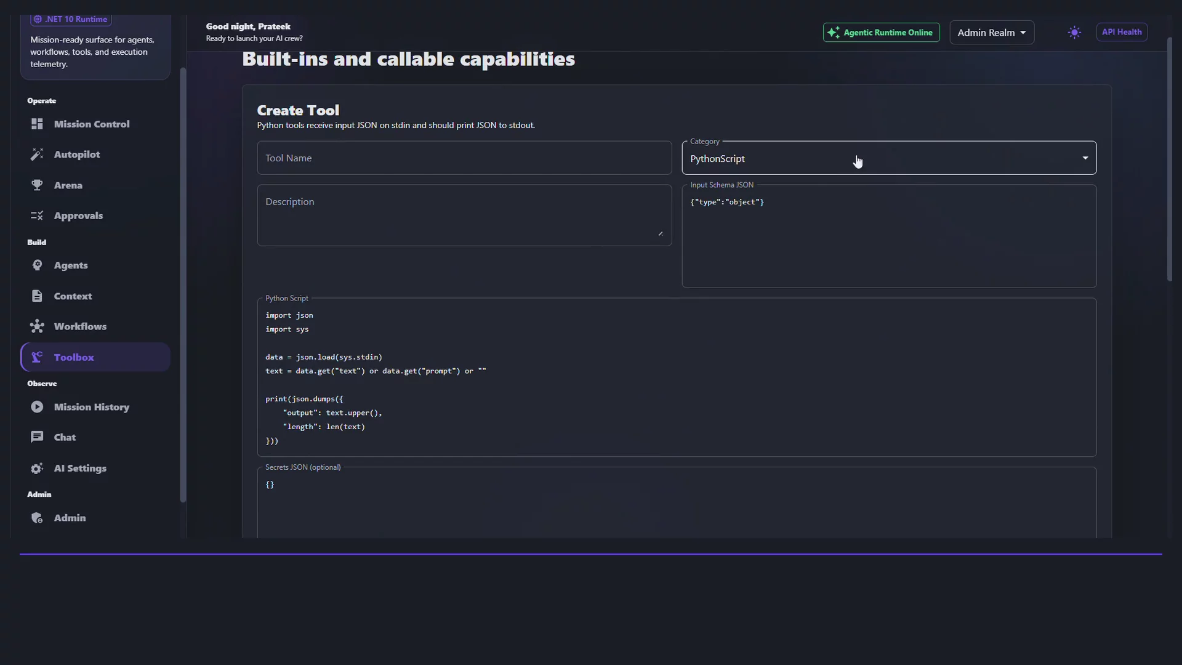Click the Category dropdown arrow

coord(1085,158)
